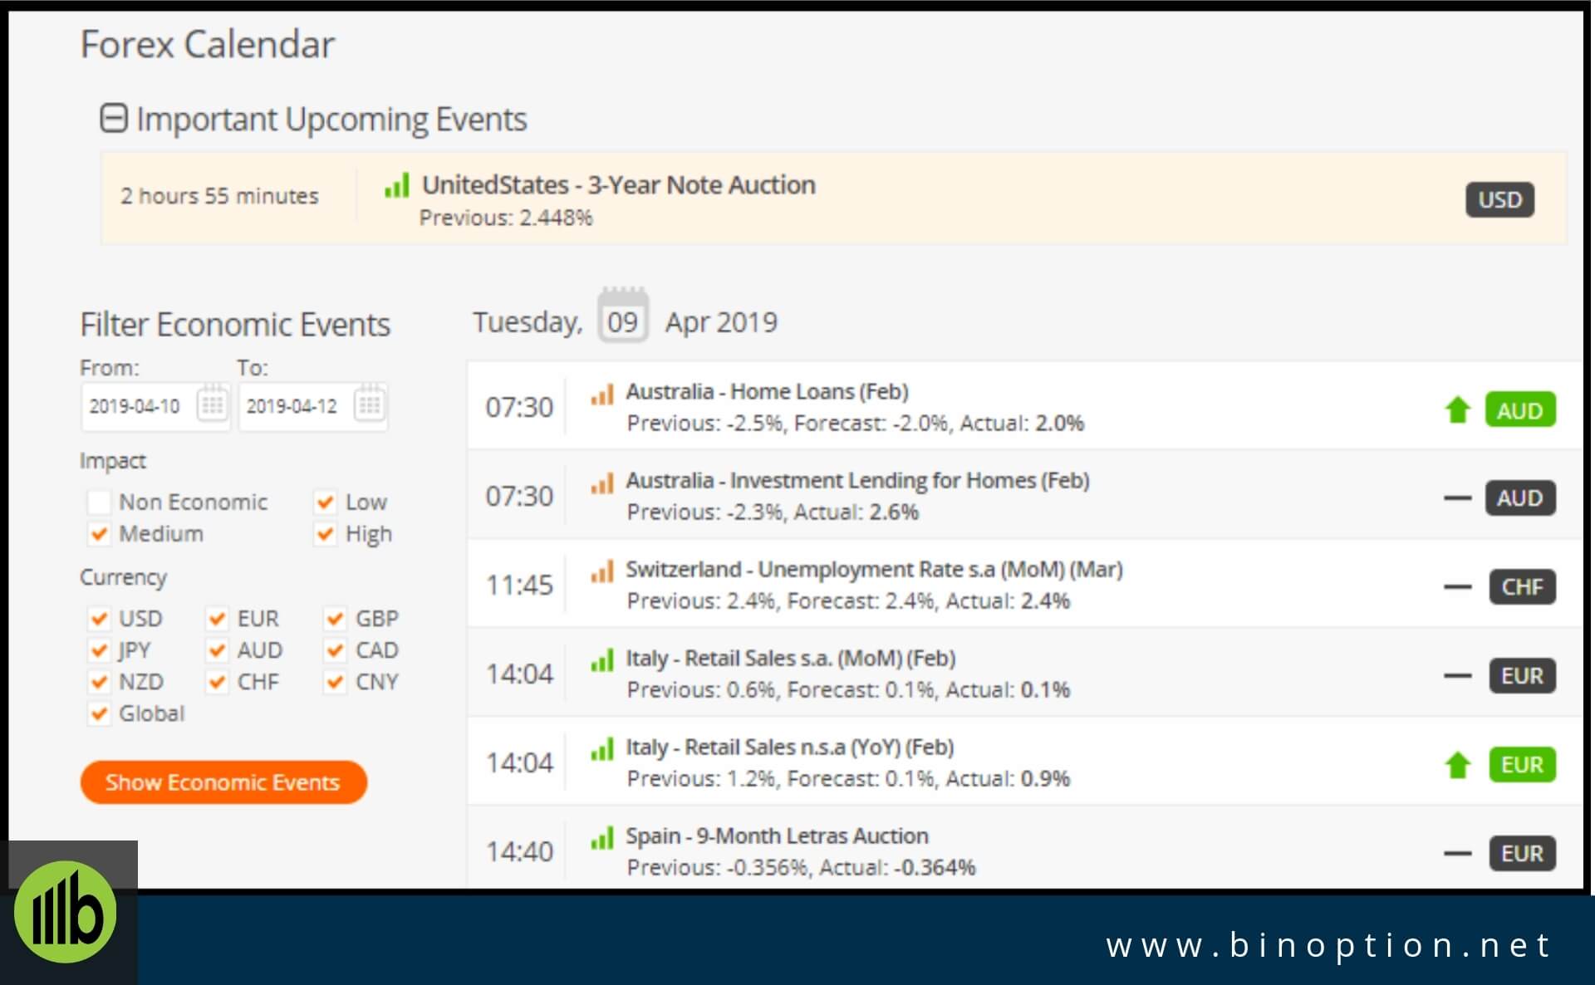1595x985 pixels.
Task: Click the Show Economic Events button
Action: click(x=223, y=782)
